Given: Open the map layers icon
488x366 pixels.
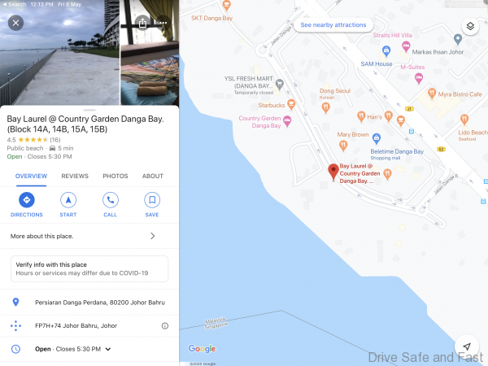Looking at the screenshot, I should pos(470,27).
